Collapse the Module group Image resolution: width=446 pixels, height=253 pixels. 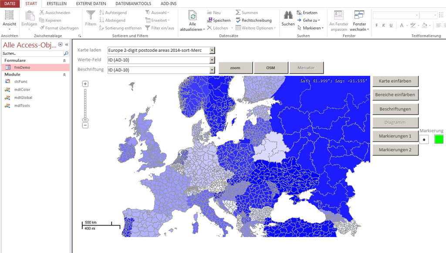click(64, 74)
